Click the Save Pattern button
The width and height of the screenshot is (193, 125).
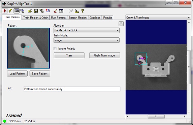40,74
